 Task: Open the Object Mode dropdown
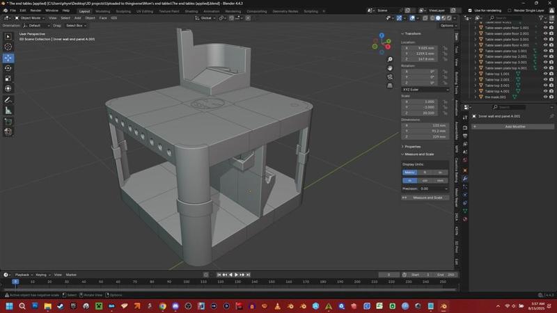click(29, 18)
